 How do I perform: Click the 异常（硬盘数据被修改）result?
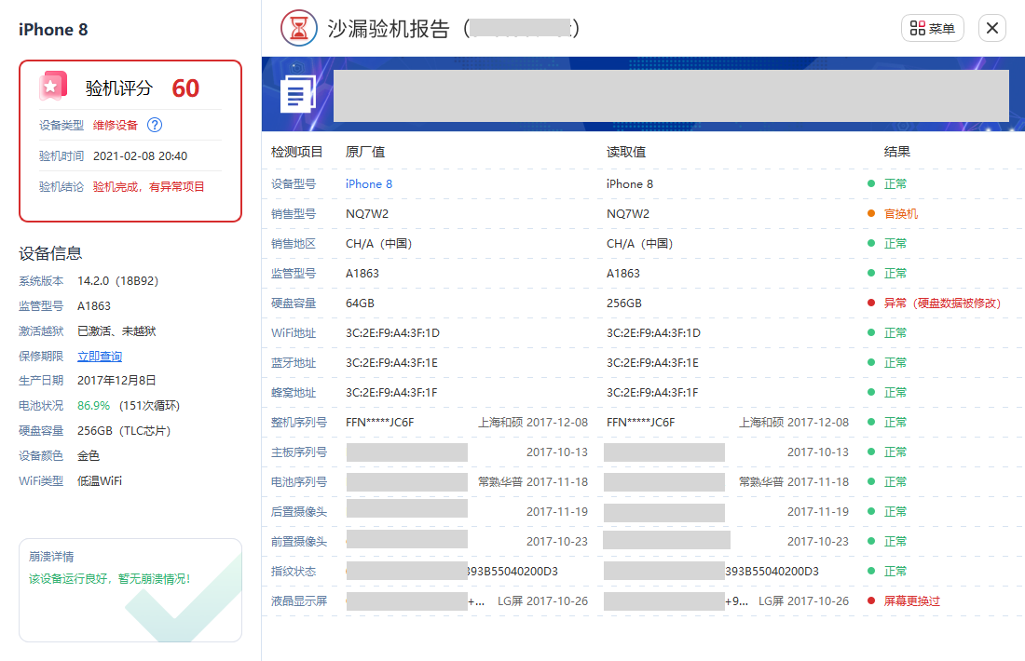point(942,304)
